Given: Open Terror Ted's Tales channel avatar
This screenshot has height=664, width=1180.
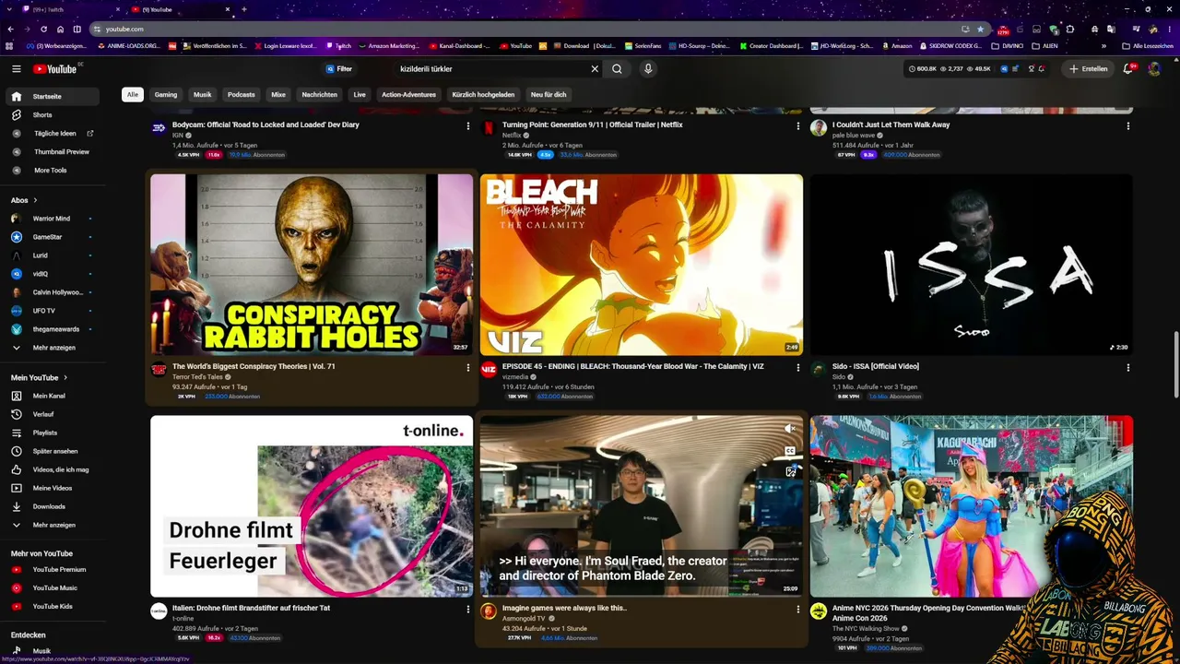Looking at the screenshot, I should (x=159, y=370).
